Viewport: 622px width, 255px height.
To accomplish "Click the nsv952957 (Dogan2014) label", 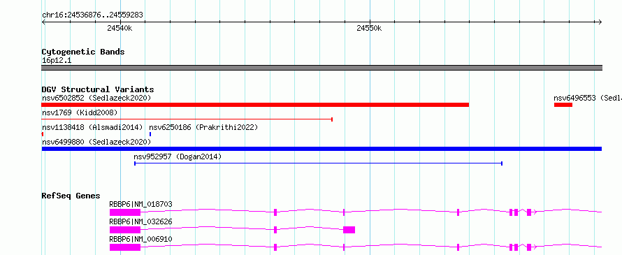I will point(178,156).
